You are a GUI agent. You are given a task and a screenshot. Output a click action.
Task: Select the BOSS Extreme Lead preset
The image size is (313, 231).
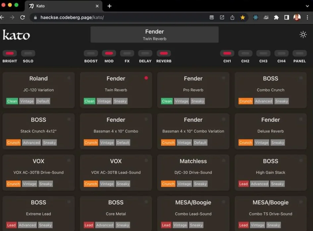[x=38, y=214]
